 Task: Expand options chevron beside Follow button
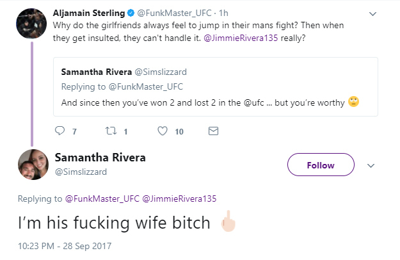point(371,165)
